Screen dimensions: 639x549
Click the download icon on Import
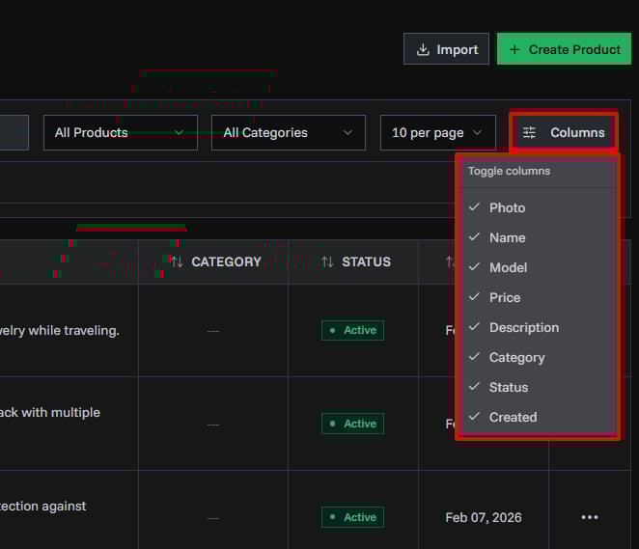click(x=423, y=49)
